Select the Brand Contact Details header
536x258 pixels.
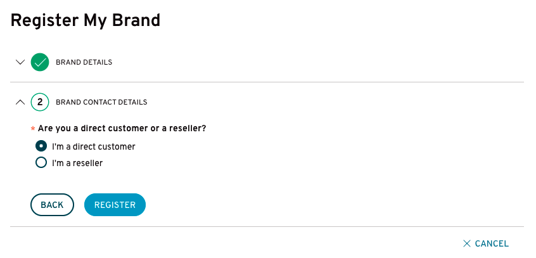(101, 102)
